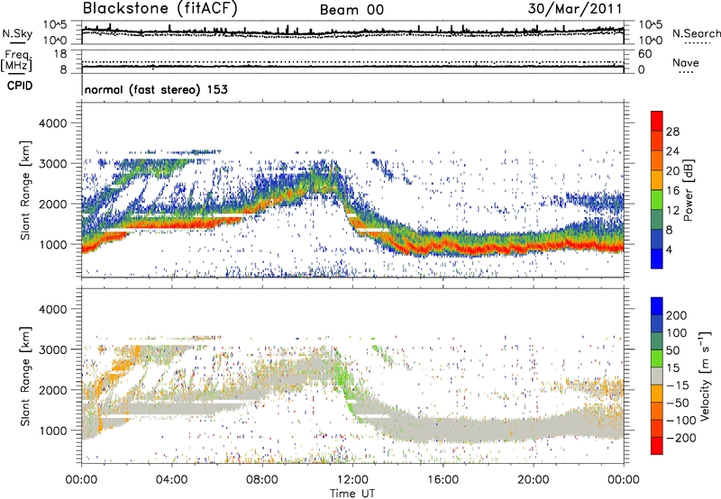Pick the bright blue top Velocity colorbar segment
Image resolution: width=721 pixels, height=499 pixels.
[x=657, y=306]
